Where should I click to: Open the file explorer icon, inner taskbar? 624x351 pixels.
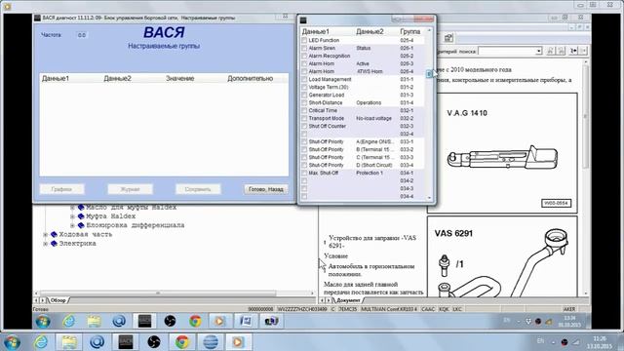click(94, 321)
